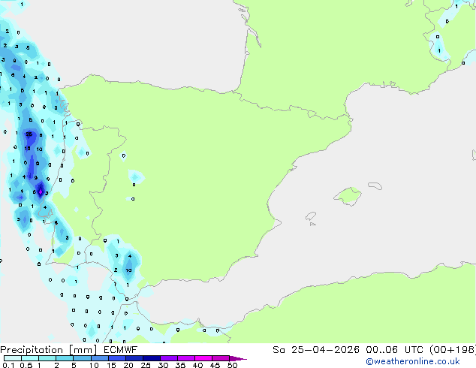Click the 45 to 50 mm magenta swatch
The height and width of the screenshot is (368, 476).
coord(221,358)
